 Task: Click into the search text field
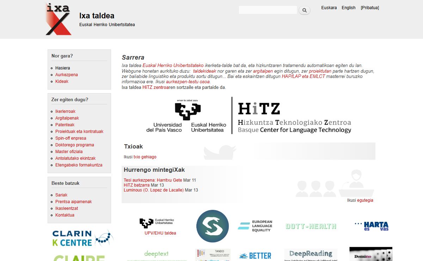click(x=268, y=10)
